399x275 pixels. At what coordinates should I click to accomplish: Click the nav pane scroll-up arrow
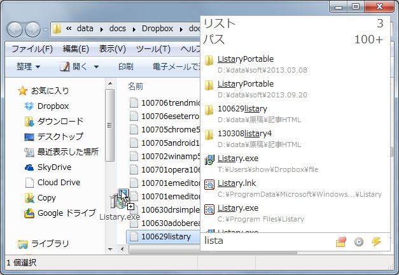[110, 83]
